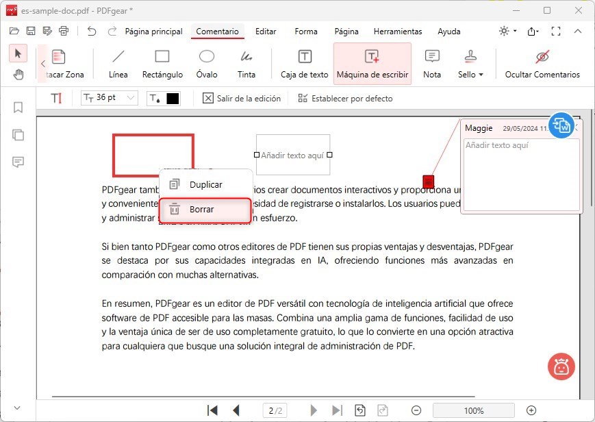Go to the next page
The width and height of the screenshot is (595, 422).
313,410
